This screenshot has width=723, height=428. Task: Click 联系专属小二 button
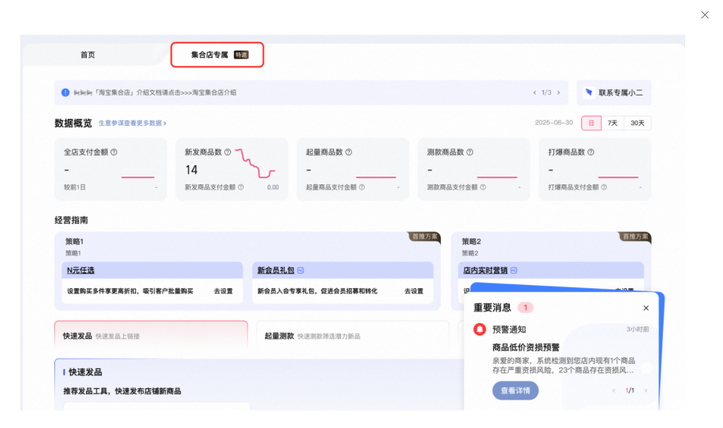point(614,92)
